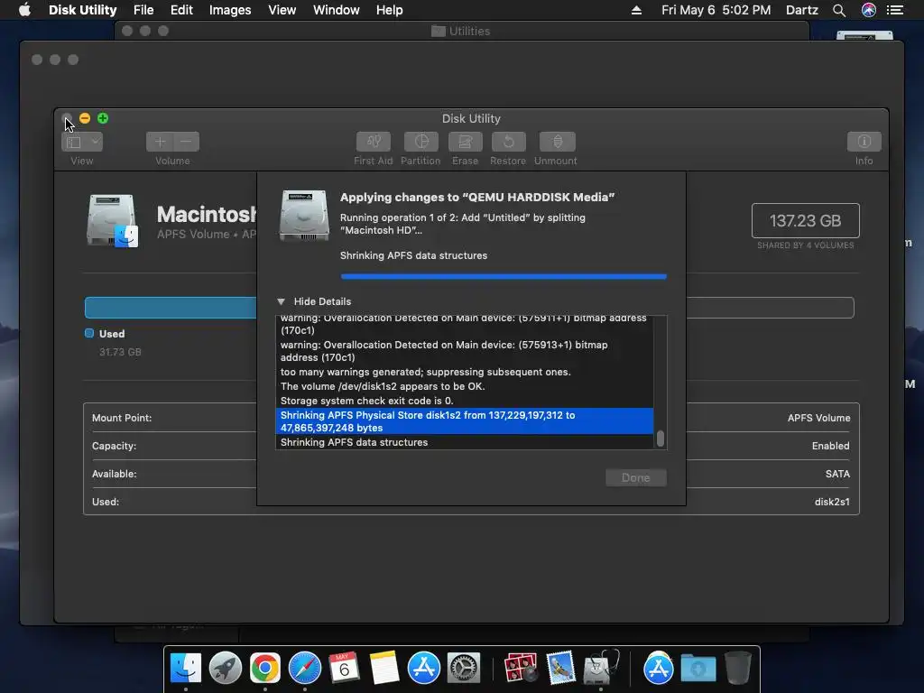
Task: Open the Images menu
Action: click(x=230, y=10)
